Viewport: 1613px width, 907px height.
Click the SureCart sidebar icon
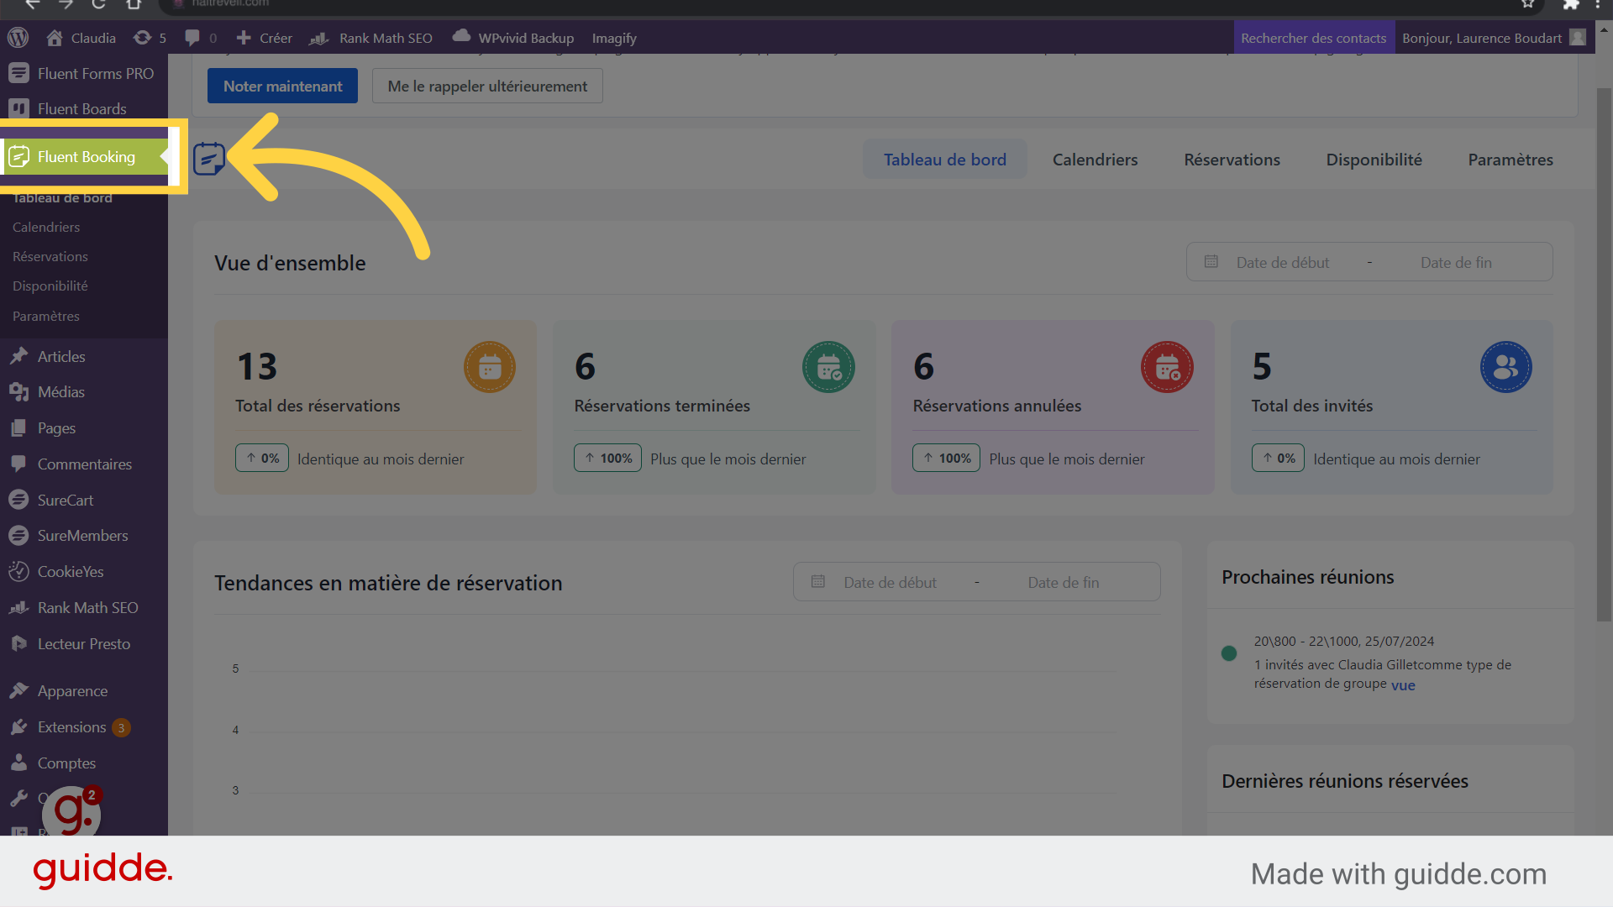(18, 500)
